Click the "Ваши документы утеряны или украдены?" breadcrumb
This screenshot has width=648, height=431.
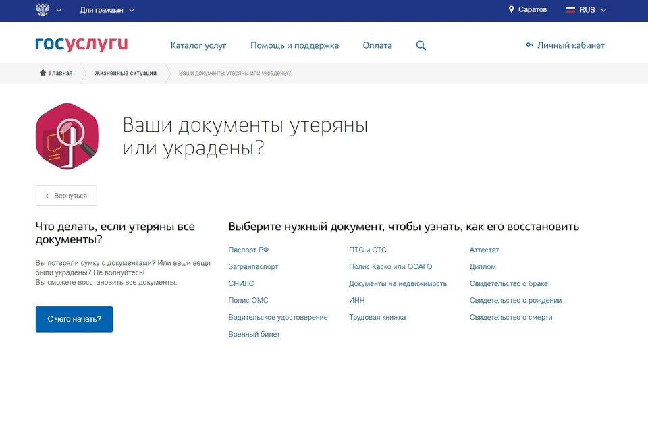point(234,73)
